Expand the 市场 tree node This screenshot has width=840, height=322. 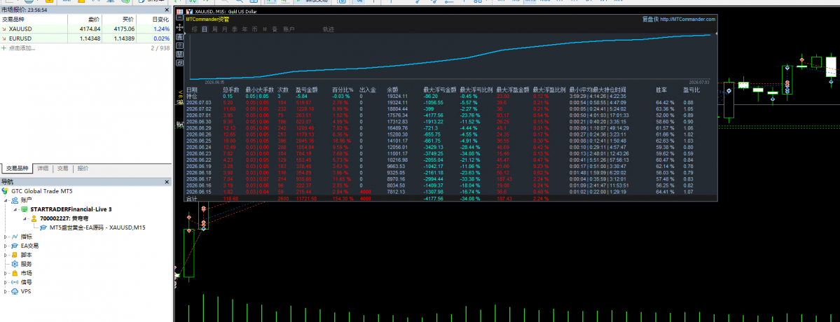pos(6,273)
